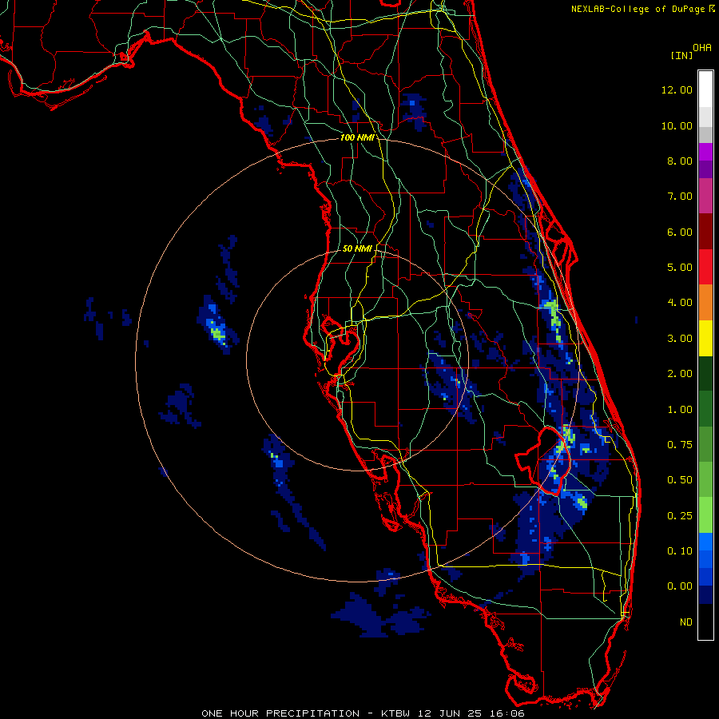Click the One Hour Precipitation KTBW caption

[363, 713]
